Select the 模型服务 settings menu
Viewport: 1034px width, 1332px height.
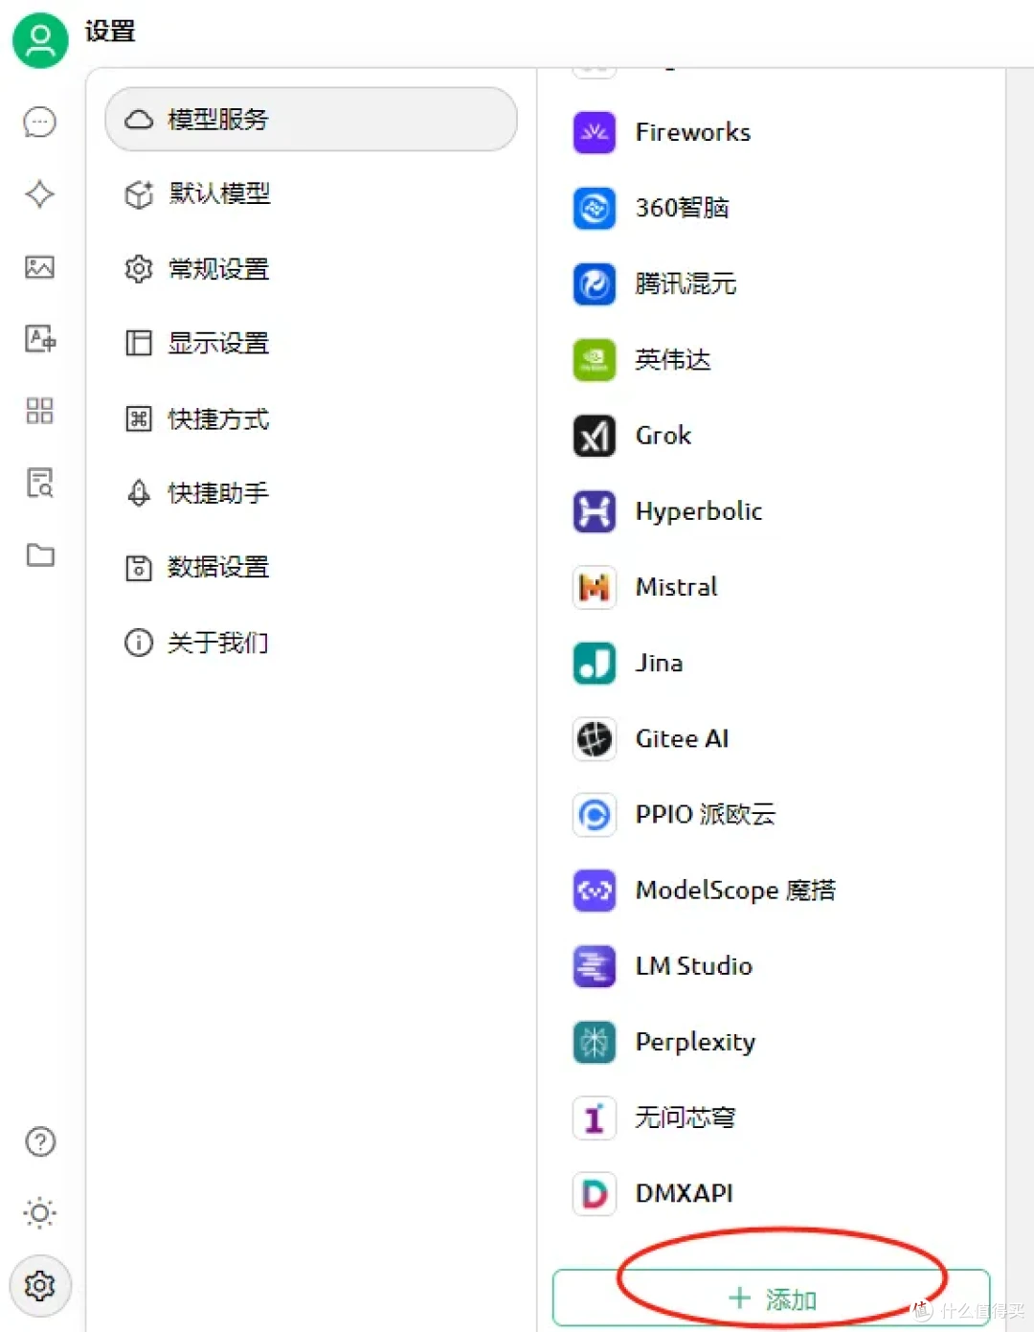(x=311, y=119)
